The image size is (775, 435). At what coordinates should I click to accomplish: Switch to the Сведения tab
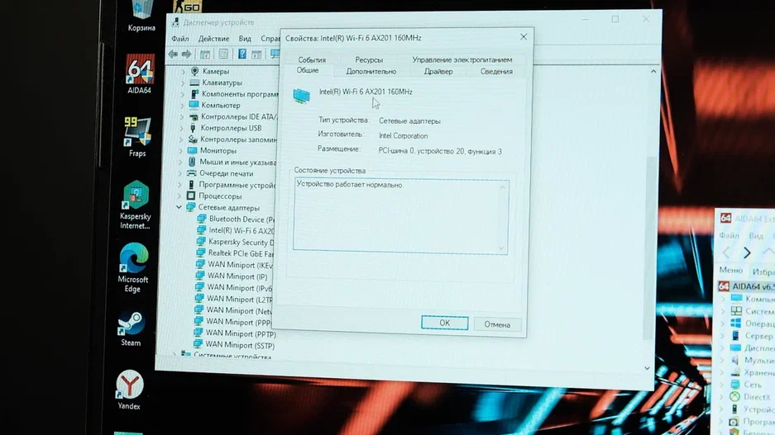(496, 72)
